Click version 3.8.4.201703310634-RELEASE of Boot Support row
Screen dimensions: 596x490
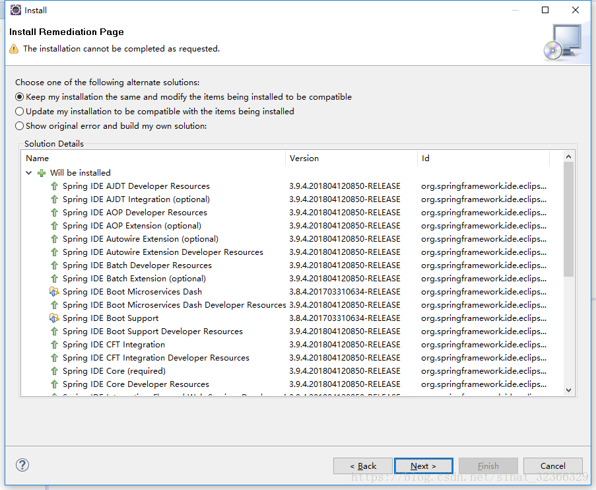tap(345, 318)
